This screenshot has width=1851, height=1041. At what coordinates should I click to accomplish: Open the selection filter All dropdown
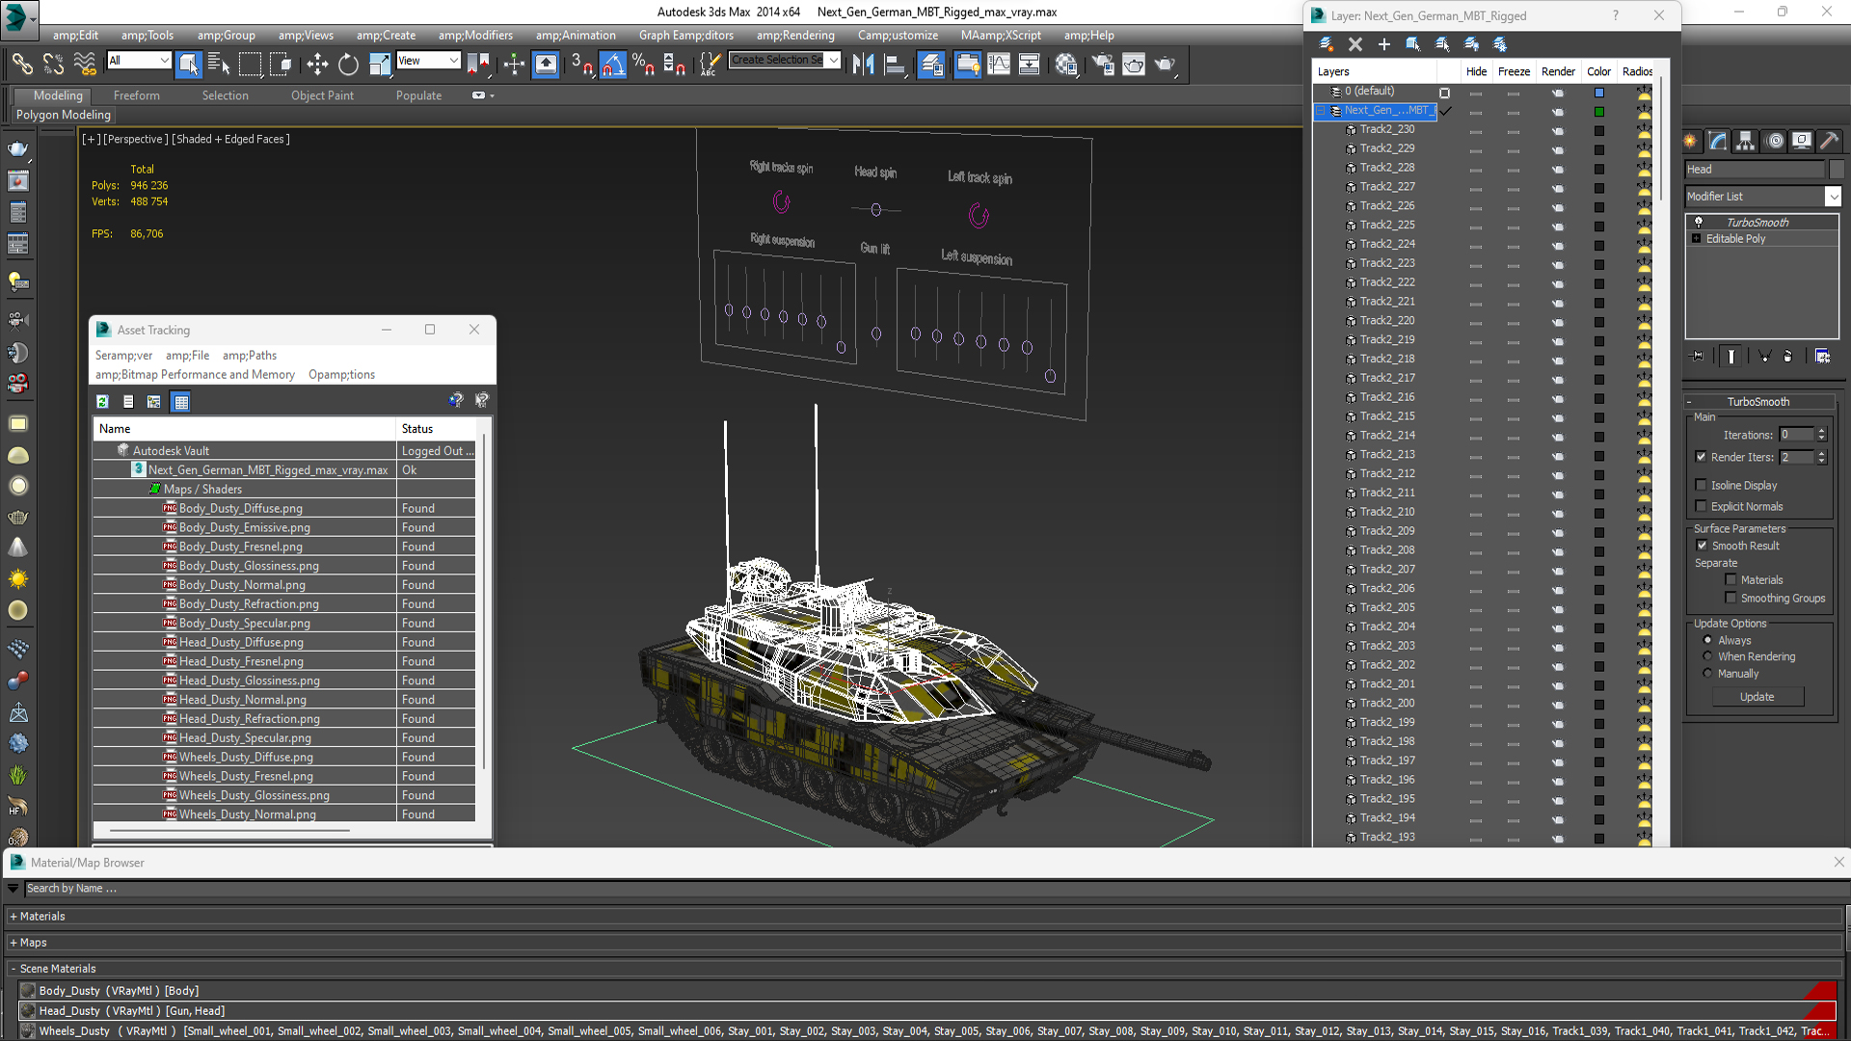coord(164,61)
